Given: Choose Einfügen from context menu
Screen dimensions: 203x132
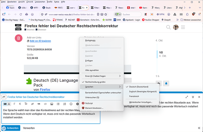Looking at the screenshot, I should click(x=101, y=61).
